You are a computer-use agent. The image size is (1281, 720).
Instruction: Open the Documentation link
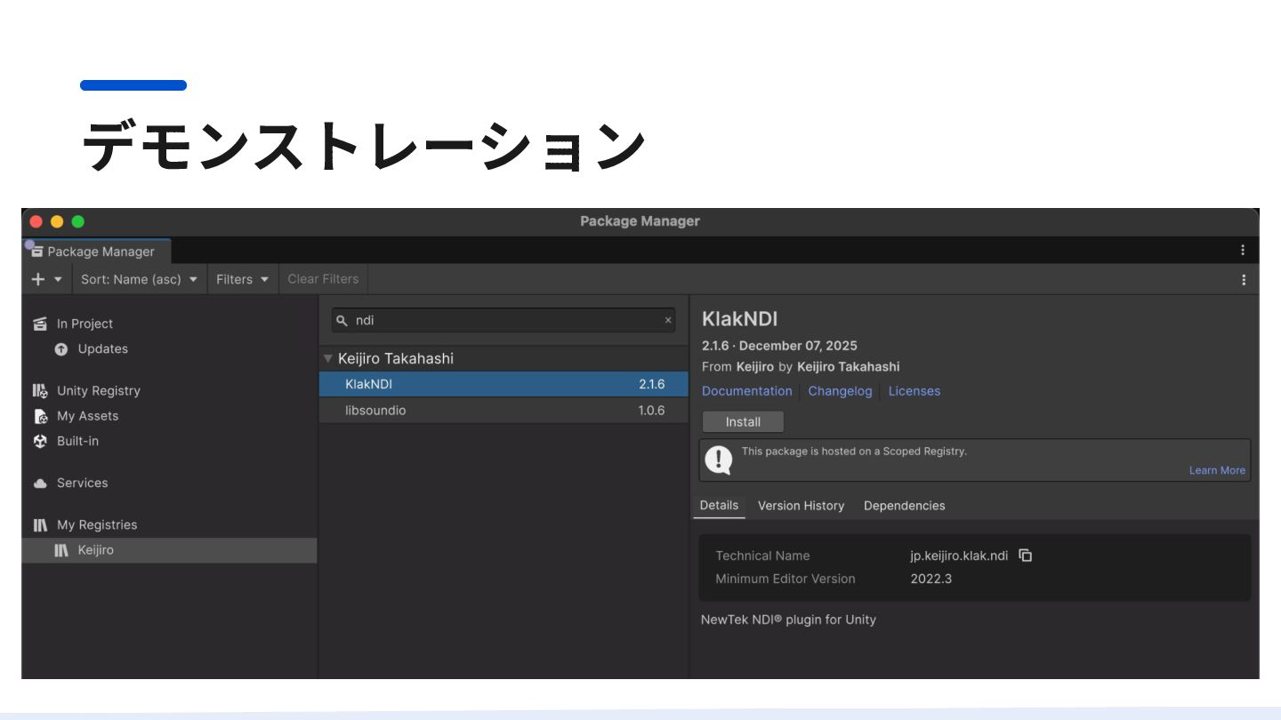[x=746, y=391]
